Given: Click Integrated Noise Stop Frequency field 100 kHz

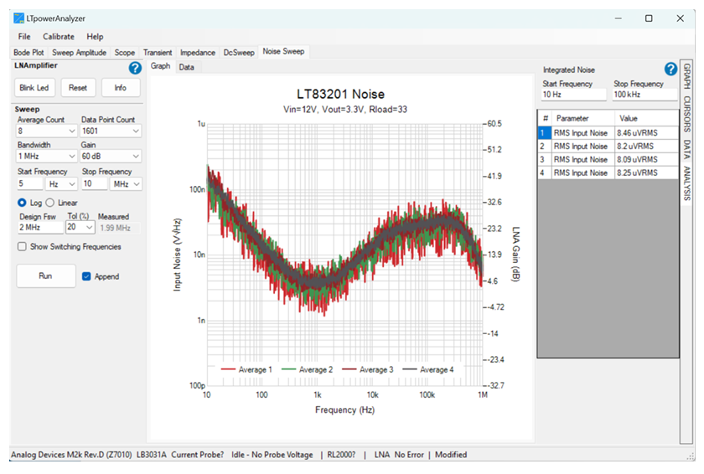Looking at the screenshot, I should click(x=644, y=95).
